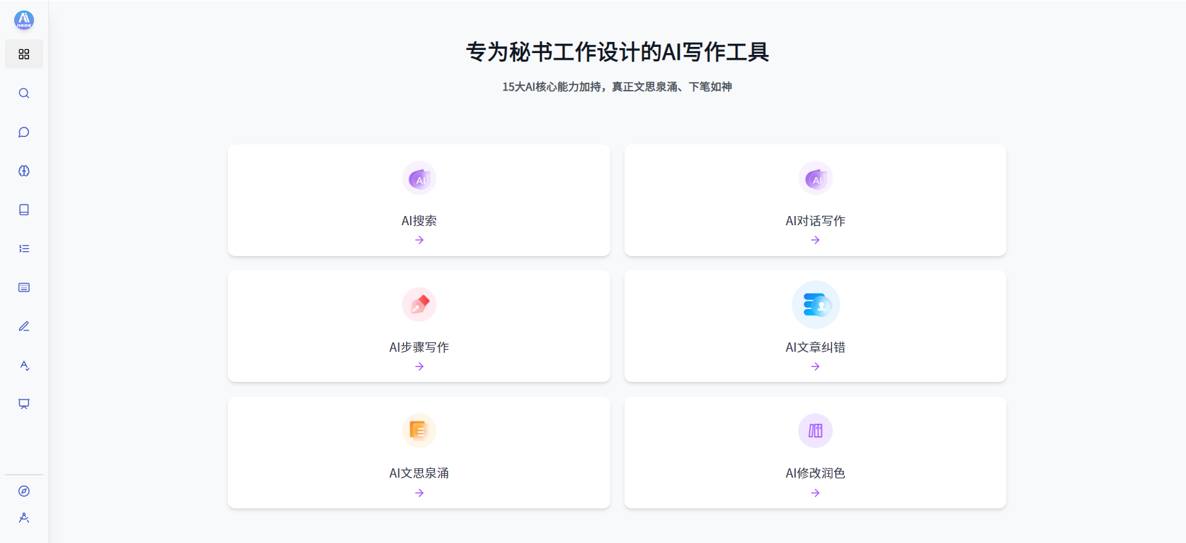This screenshot has height=543, width=1186.
Task: Click the arrow under AI文思泉涌
Action: [x=419, y=493]
